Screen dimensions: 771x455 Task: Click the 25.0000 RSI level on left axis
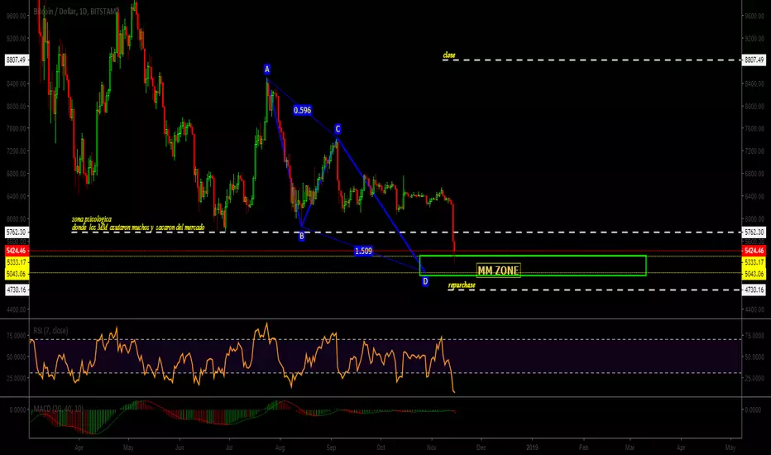(17, 378)
